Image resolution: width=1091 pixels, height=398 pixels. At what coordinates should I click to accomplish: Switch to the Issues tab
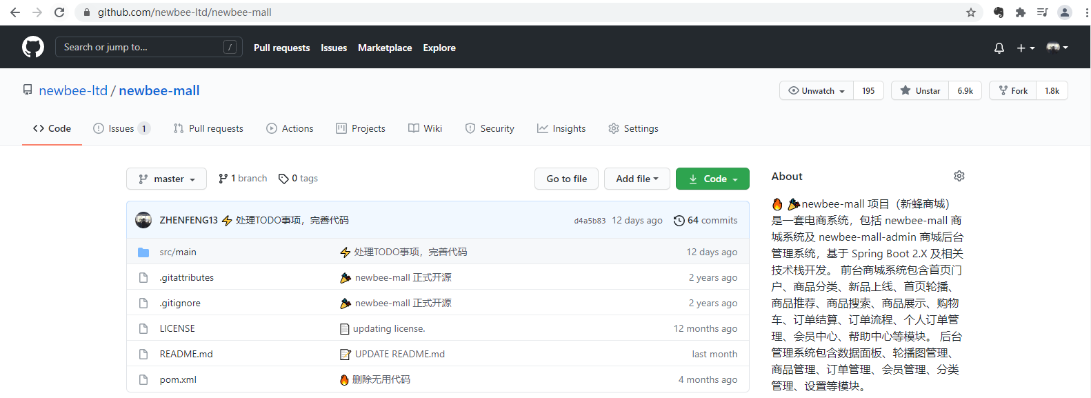point(121,128)
